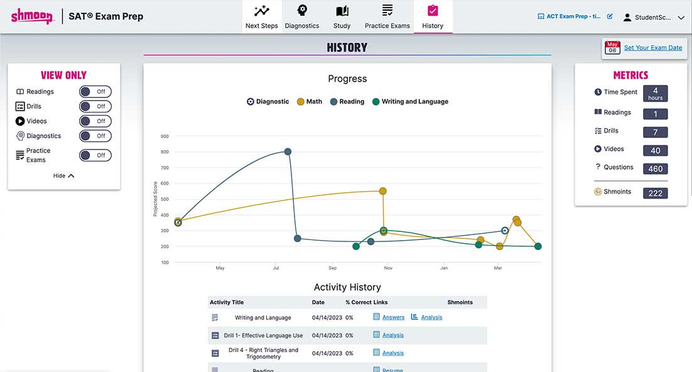Image resolution: width=692 pixels, height=372 pixels.
Task: Click the Shmoints coin icon in Metrics
Action: point(598,192)
